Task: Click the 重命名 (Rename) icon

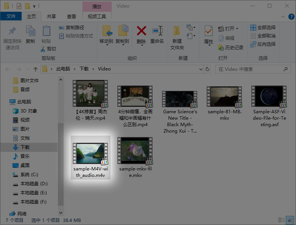Action: (x=157, y=31)
